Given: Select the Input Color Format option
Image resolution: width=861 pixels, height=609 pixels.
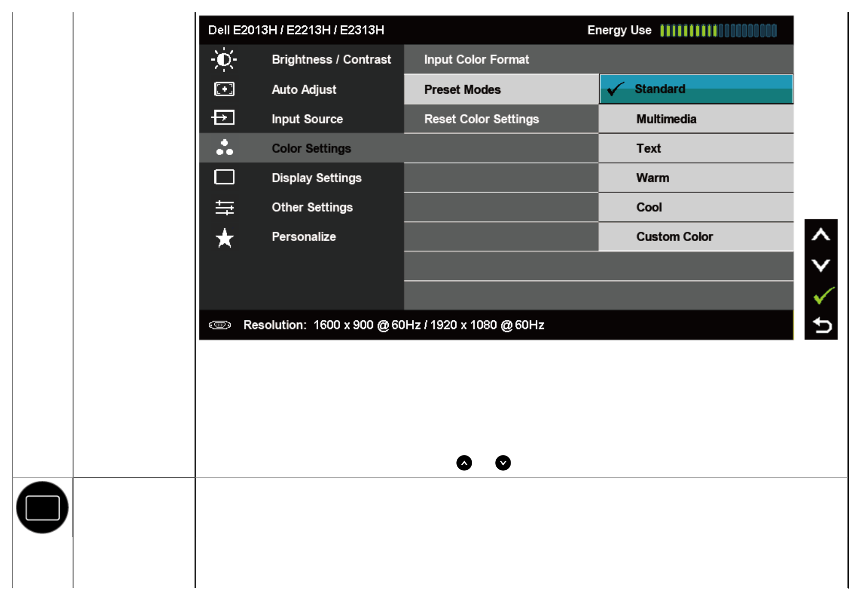Looking at the screenshot, I should (599, 59).
